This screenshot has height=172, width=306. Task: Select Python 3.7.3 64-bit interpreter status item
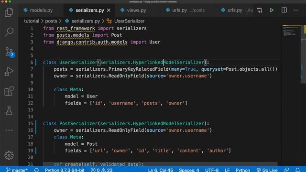[x=65, y=170]
